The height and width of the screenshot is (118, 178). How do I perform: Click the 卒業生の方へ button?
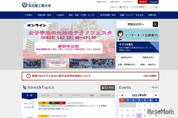click(148, 58)
